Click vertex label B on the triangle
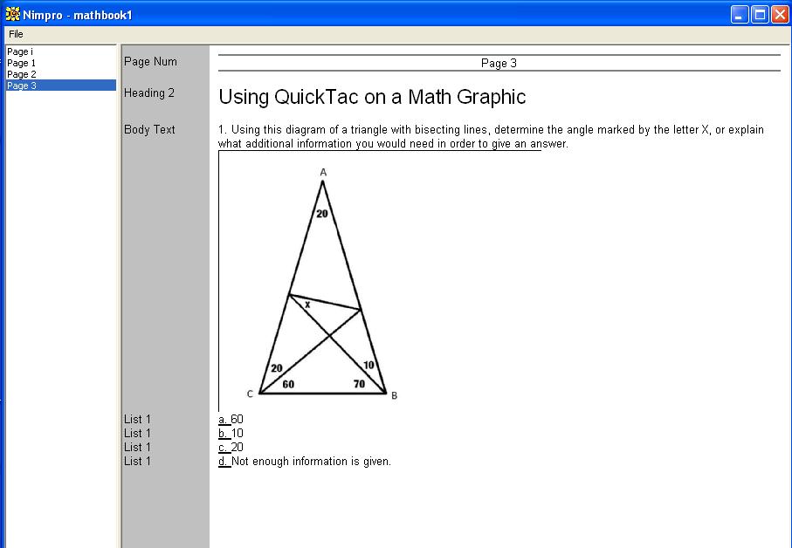Screen dimensions: 792x548 click(x=394, y=395)
